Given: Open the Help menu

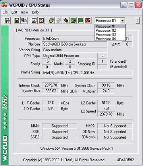Looking at the screenshot, I should coord(35,12).
